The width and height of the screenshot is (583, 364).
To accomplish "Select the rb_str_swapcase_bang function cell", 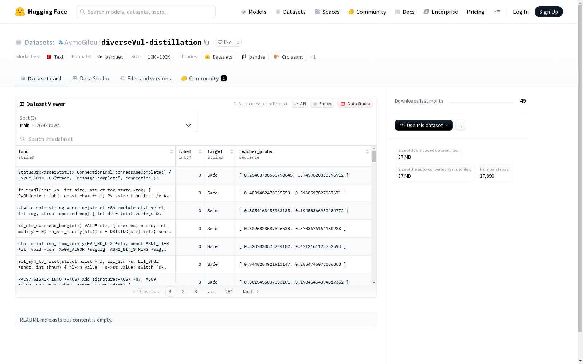I will click(95, 229).
